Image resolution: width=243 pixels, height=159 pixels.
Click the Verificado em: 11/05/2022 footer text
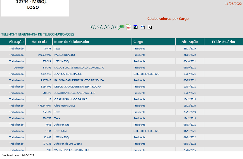(x=18, y=155)
